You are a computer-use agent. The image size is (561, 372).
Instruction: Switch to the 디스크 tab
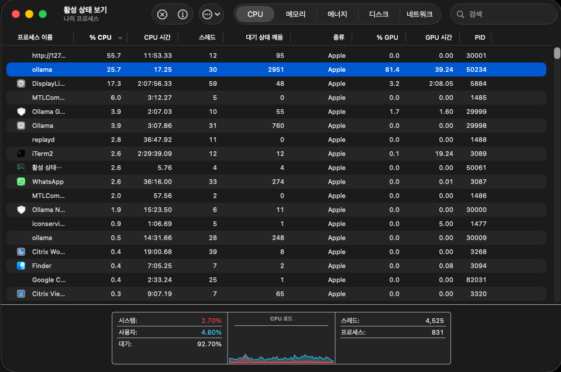coord(378,14)
